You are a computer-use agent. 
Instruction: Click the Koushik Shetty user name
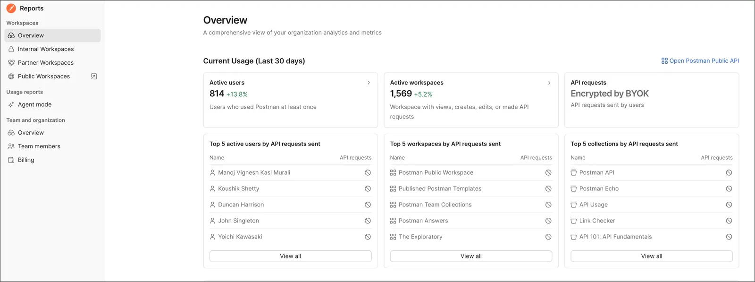[x=239, y=189]
